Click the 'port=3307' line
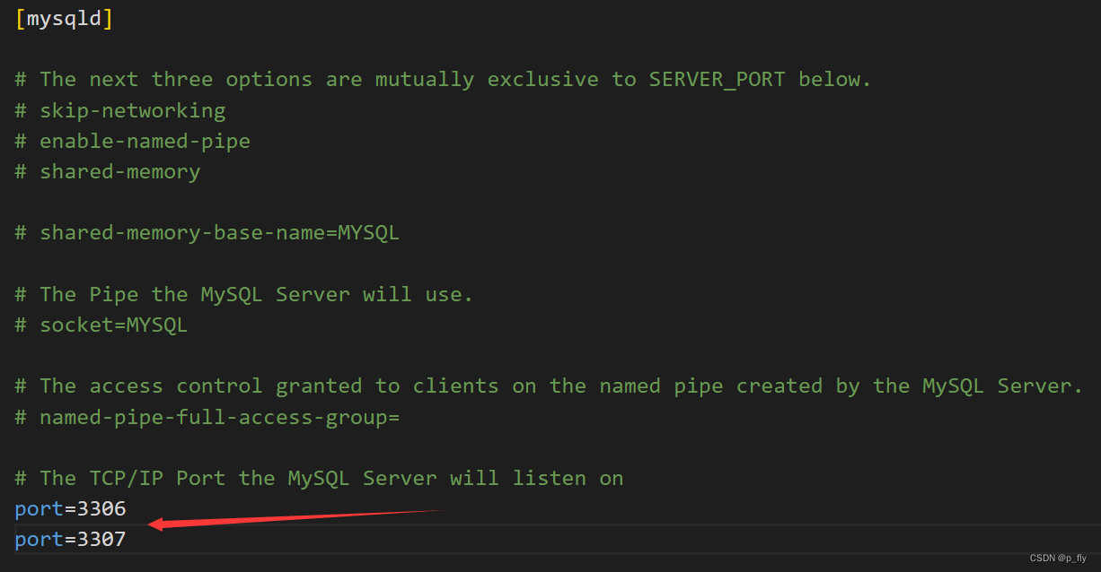Viewport: 1101px width, 572px height. [70, 540]
